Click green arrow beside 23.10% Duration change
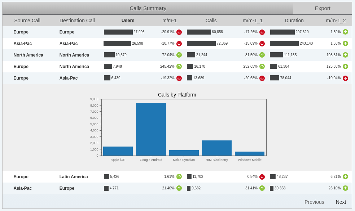This screenshot has width=355, height=211. pos(345,188)
